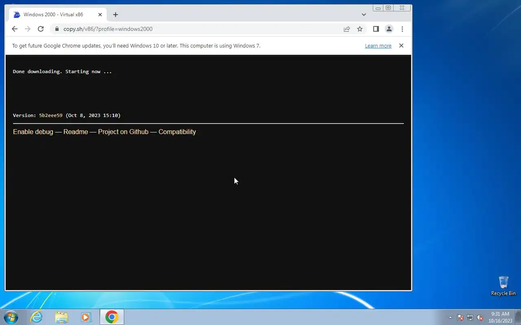Open Windows Media Player from the taskbar
Screen dimensions: 521x325
pyautogui.click(x=86, y=317)
